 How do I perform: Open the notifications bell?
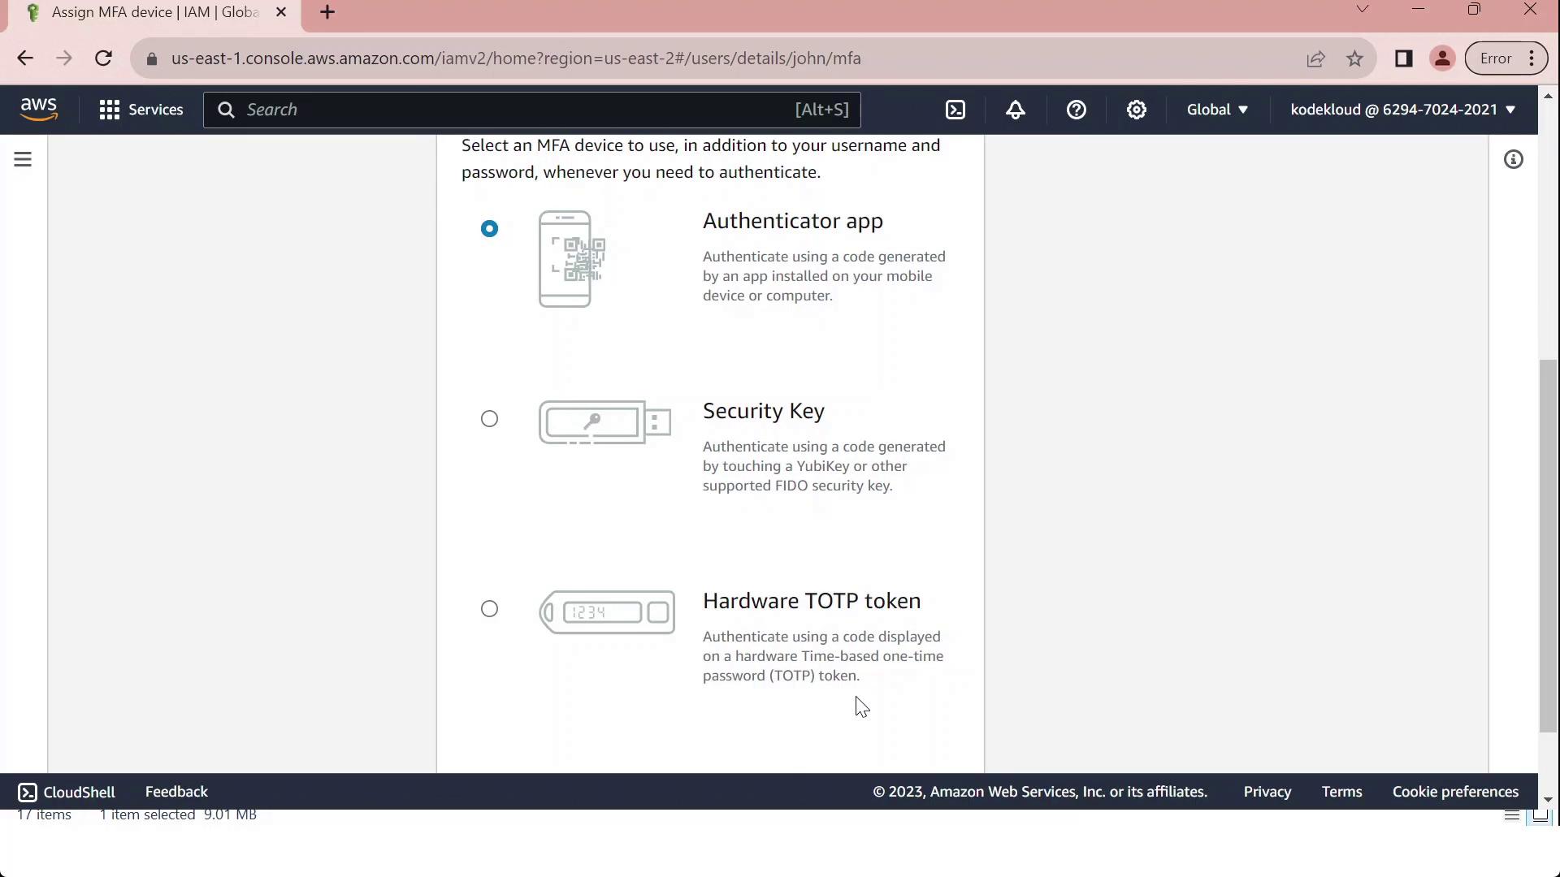[1016, 110]
